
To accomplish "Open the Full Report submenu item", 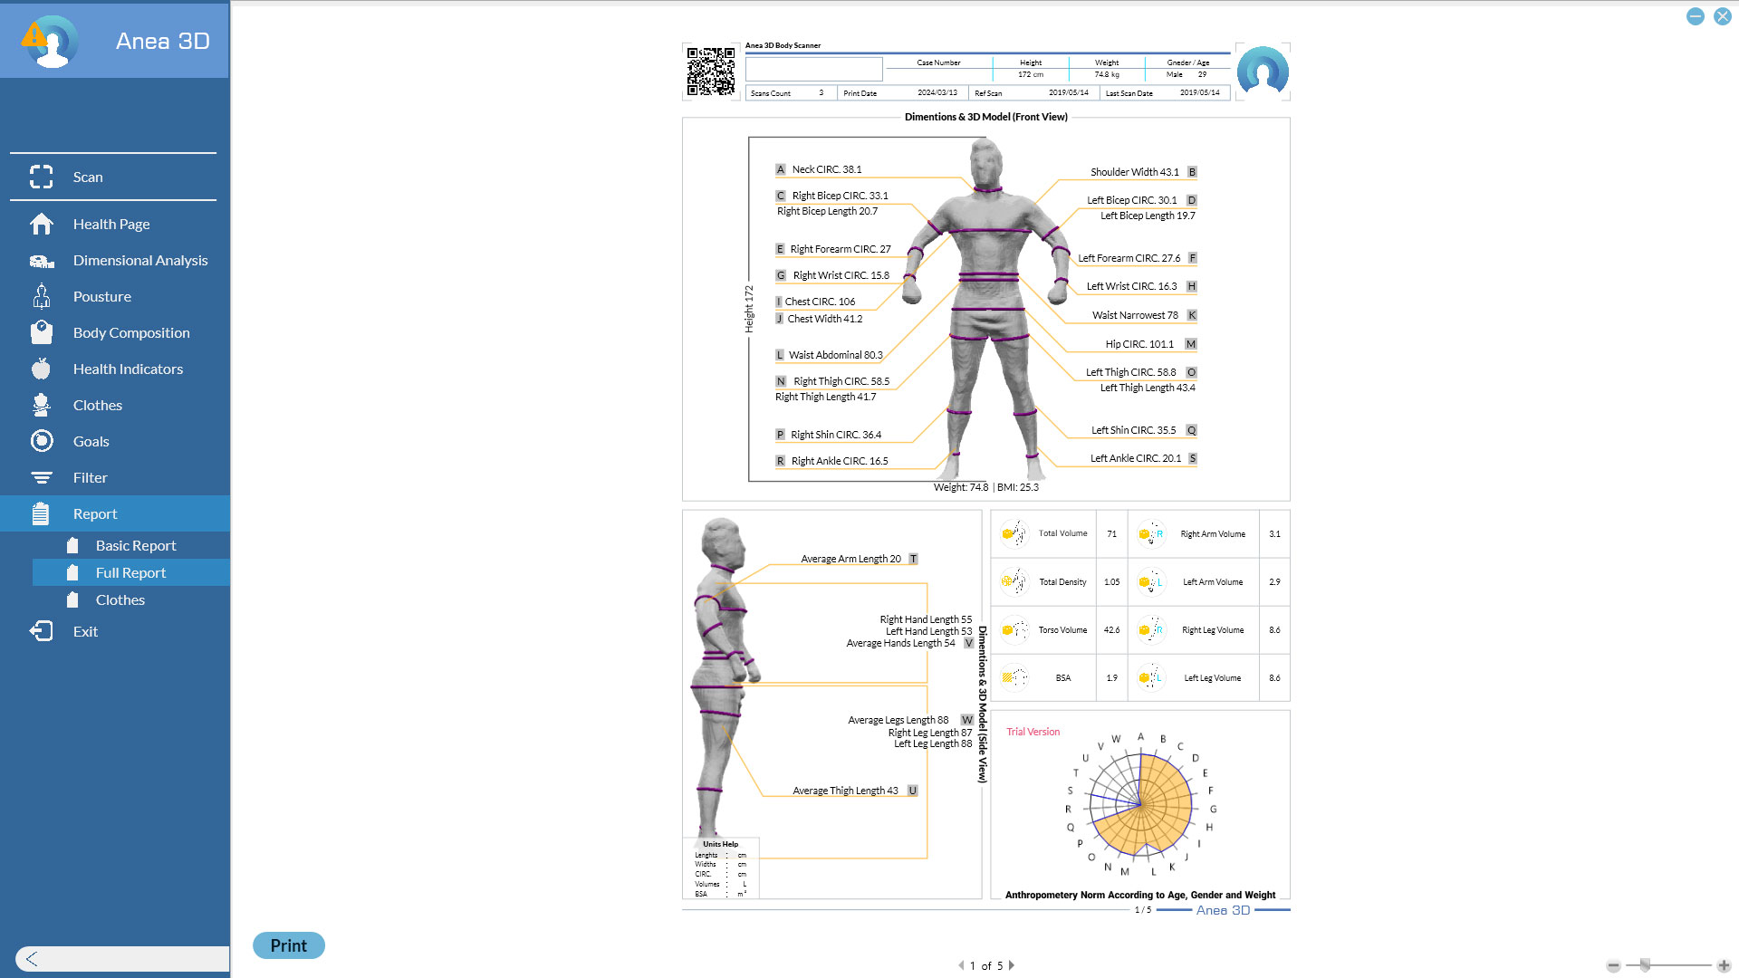I will pyautogui.click(x=130, y=572).
